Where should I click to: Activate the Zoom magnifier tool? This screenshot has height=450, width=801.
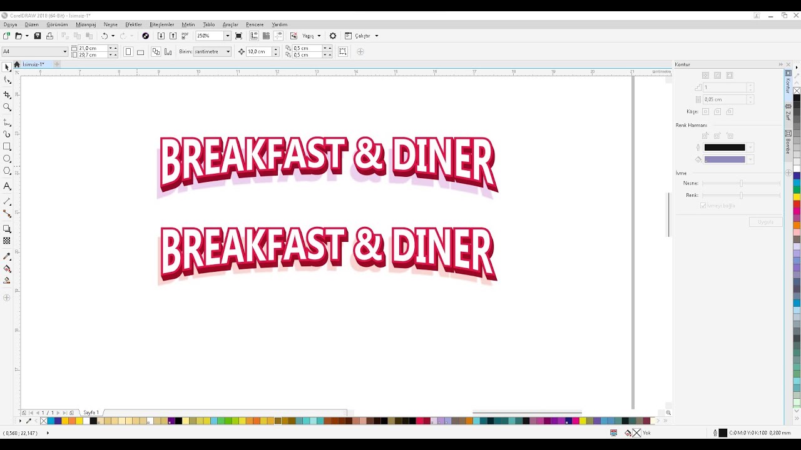(7, 107)
